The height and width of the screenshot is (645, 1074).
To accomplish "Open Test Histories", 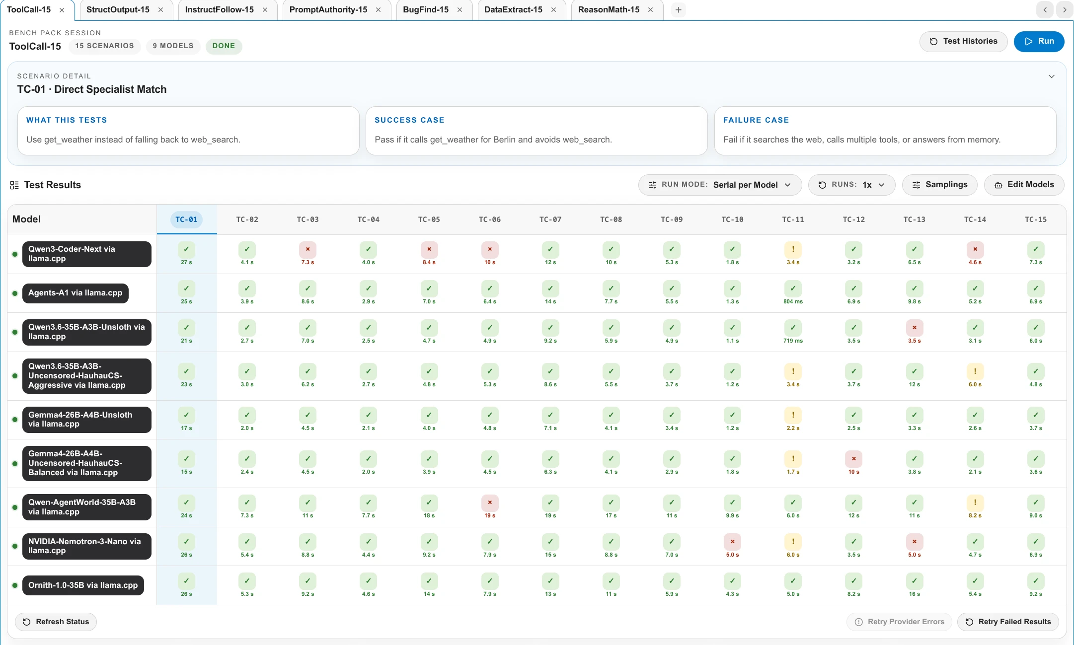I will point(963,41).
